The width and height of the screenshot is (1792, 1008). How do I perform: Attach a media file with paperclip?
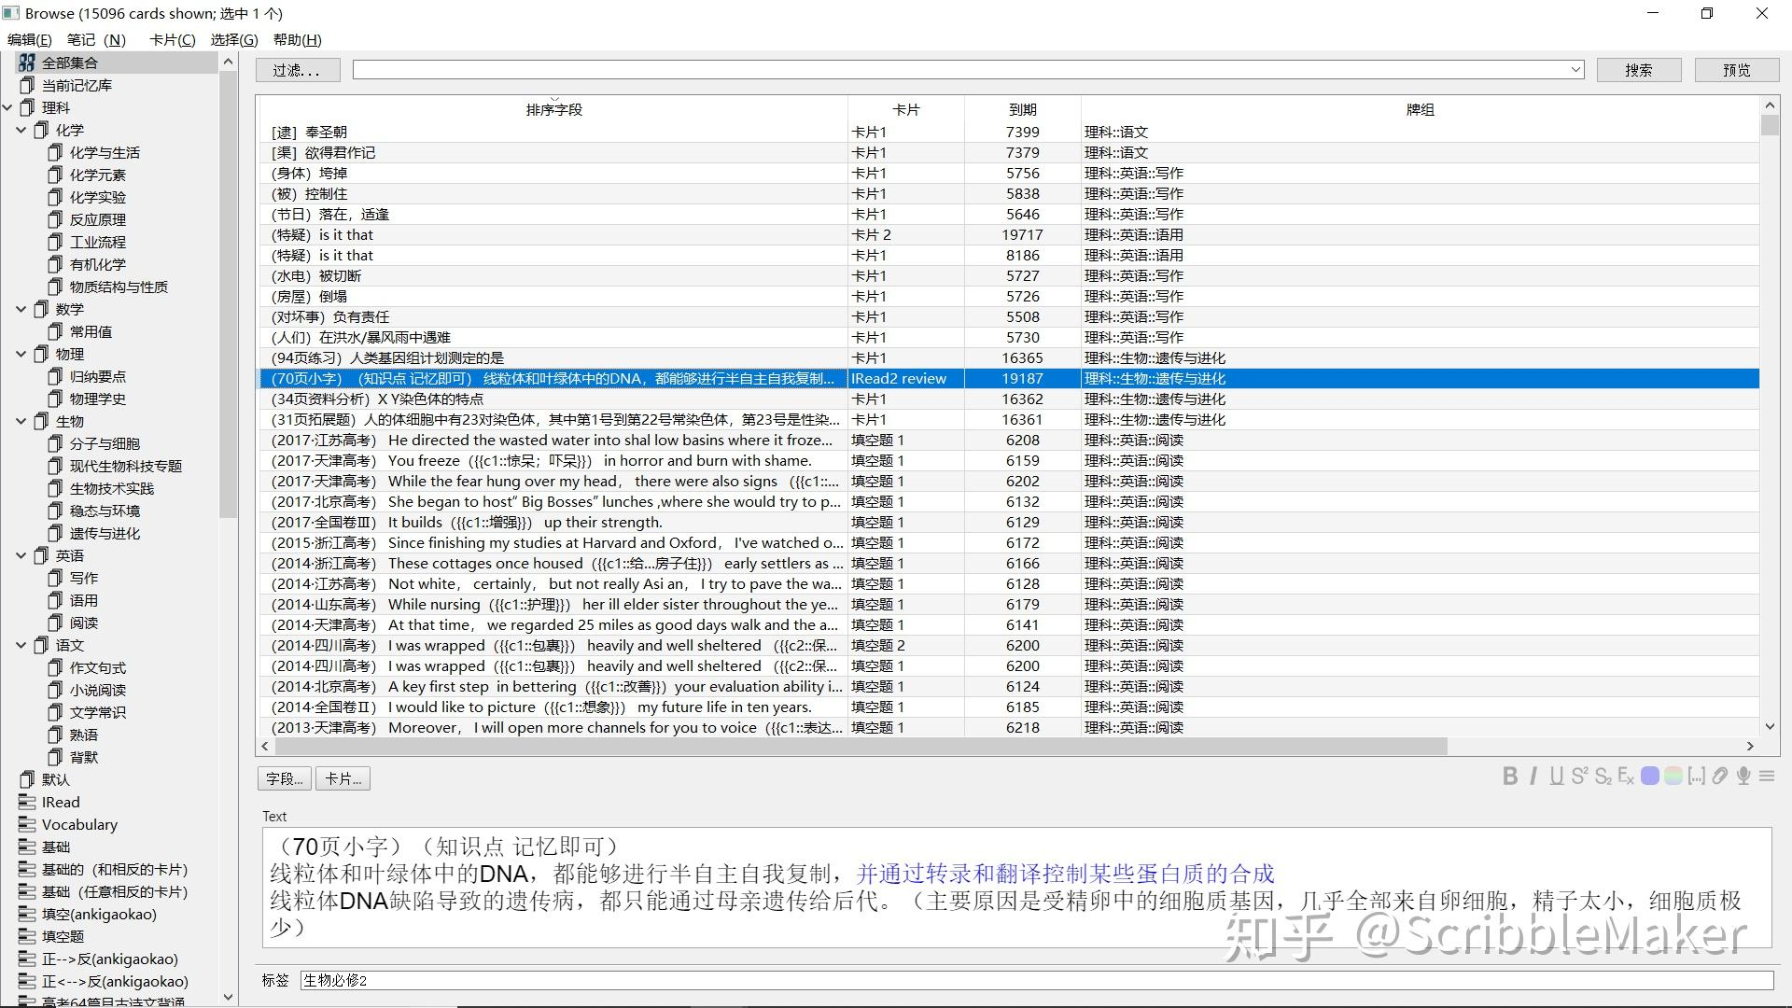click(1720, 777)
